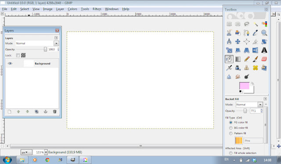Select the Clone stamp tool
281x164 pixels.
[x=247, y=68]
